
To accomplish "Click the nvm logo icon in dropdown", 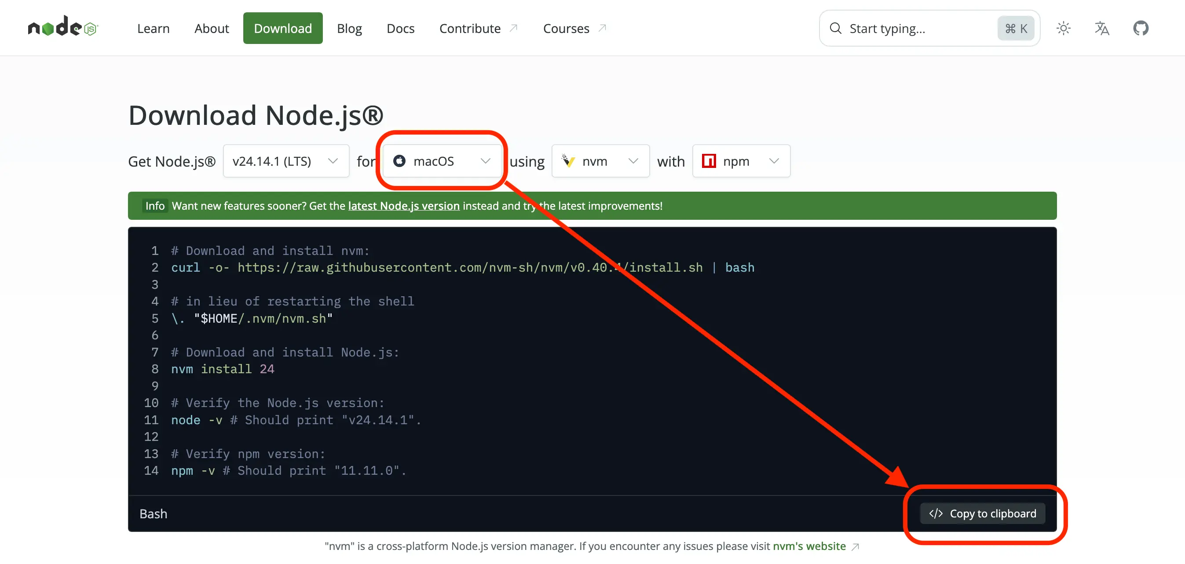I will 568,161.
